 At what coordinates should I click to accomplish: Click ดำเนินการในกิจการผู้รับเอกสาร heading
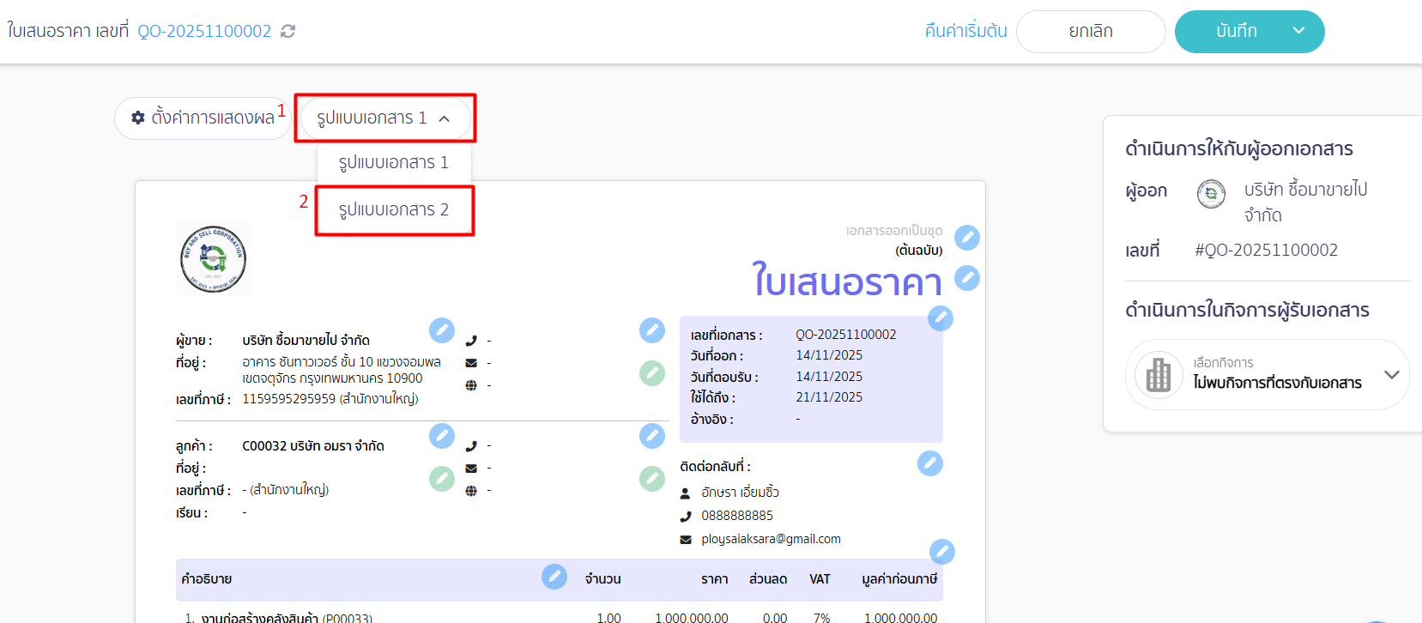[1247, 310]
